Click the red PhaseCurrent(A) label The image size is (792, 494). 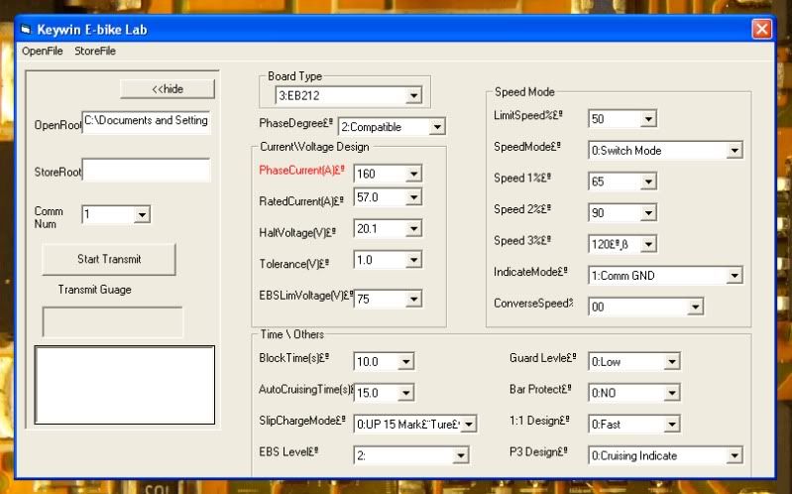click(301, 171)
